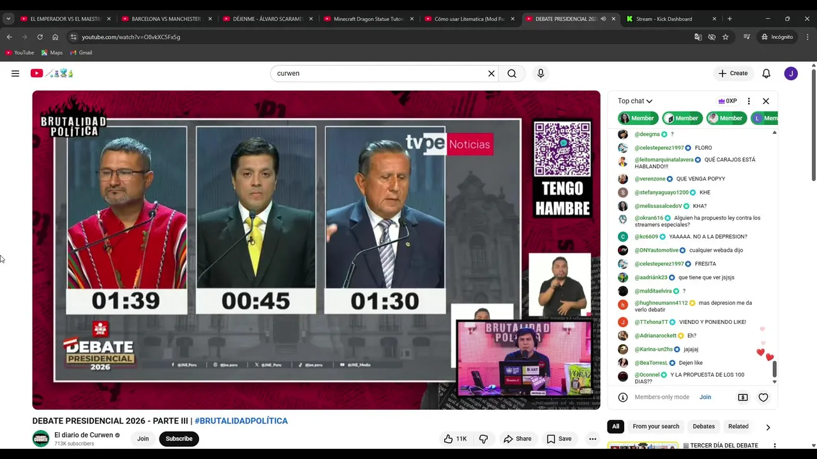Viewport: 817px width, 459px height.
Task: Click the Create button
Action: (733, 73)
